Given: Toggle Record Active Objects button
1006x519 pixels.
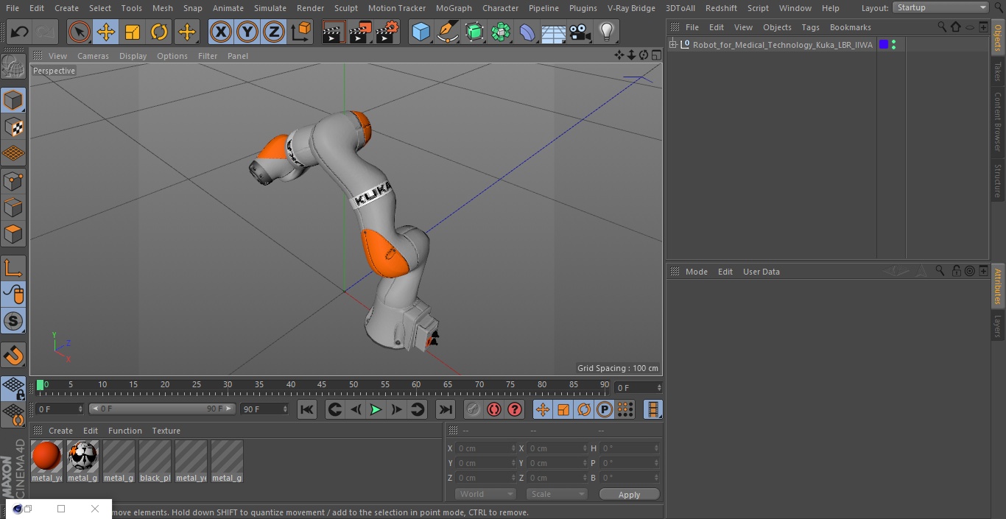Looking at the screenshot, I should click(474, 409).
